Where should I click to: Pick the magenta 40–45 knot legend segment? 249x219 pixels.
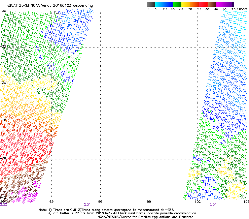[x=221, y=4]
